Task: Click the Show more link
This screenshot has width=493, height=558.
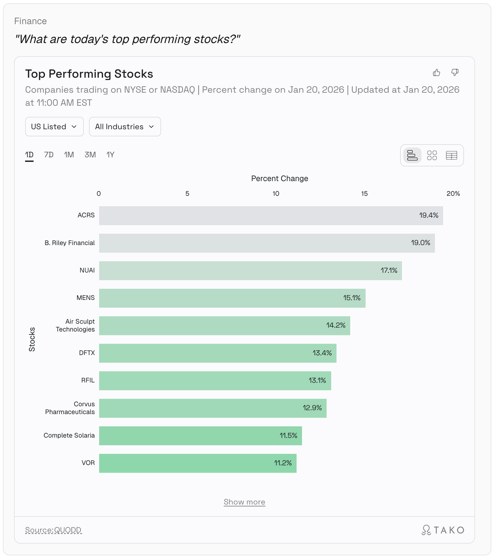Action: point(245,502)
